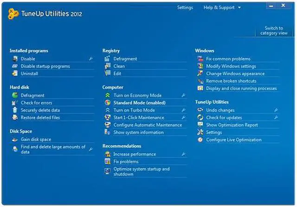Click the Turbo Mode arrows icon

pos(107,110)
